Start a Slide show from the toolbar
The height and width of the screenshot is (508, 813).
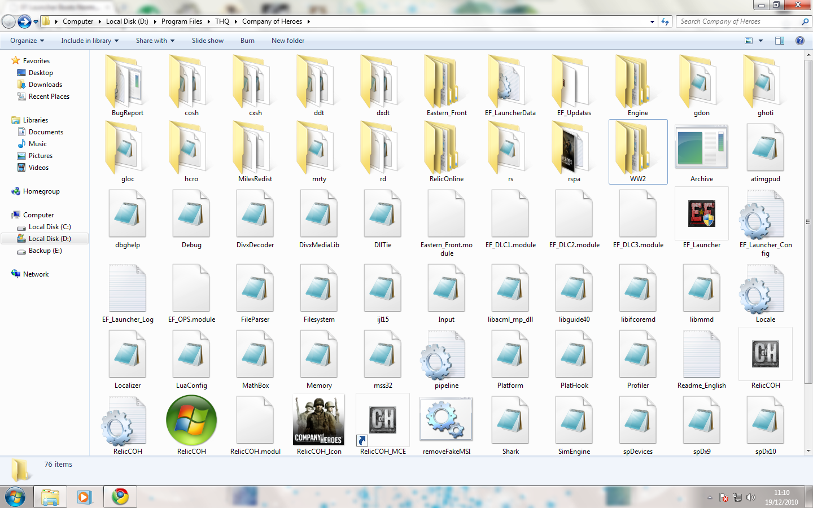[x=207, y=41]
